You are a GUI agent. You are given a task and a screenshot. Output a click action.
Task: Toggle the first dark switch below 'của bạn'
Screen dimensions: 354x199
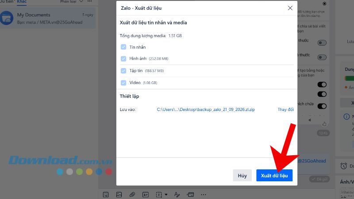click(x=322, y=84)
